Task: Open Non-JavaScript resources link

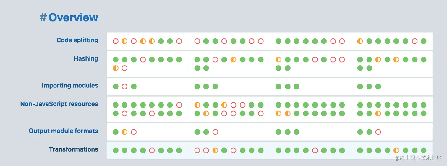Action: pyautogui.click(x=59, y=104)
